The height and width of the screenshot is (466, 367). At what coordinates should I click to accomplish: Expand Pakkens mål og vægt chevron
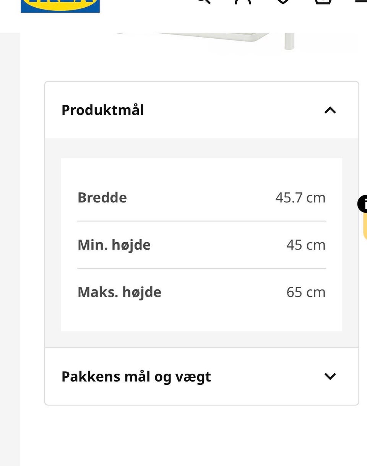pos(330,376)
